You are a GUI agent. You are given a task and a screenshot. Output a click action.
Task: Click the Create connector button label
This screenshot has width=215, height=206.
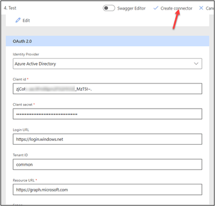click(x=176, y=8)
